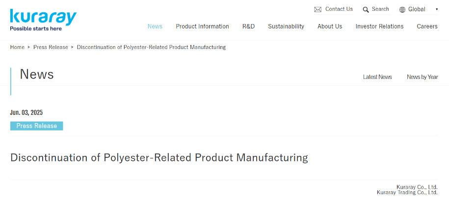This screenshot has width=449, height=204.
Task: Switch to the Latest News tab
Action: 377,77
